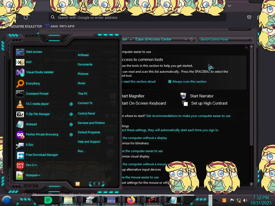Click the orange notification icon in start menu

tap(78, 184)
